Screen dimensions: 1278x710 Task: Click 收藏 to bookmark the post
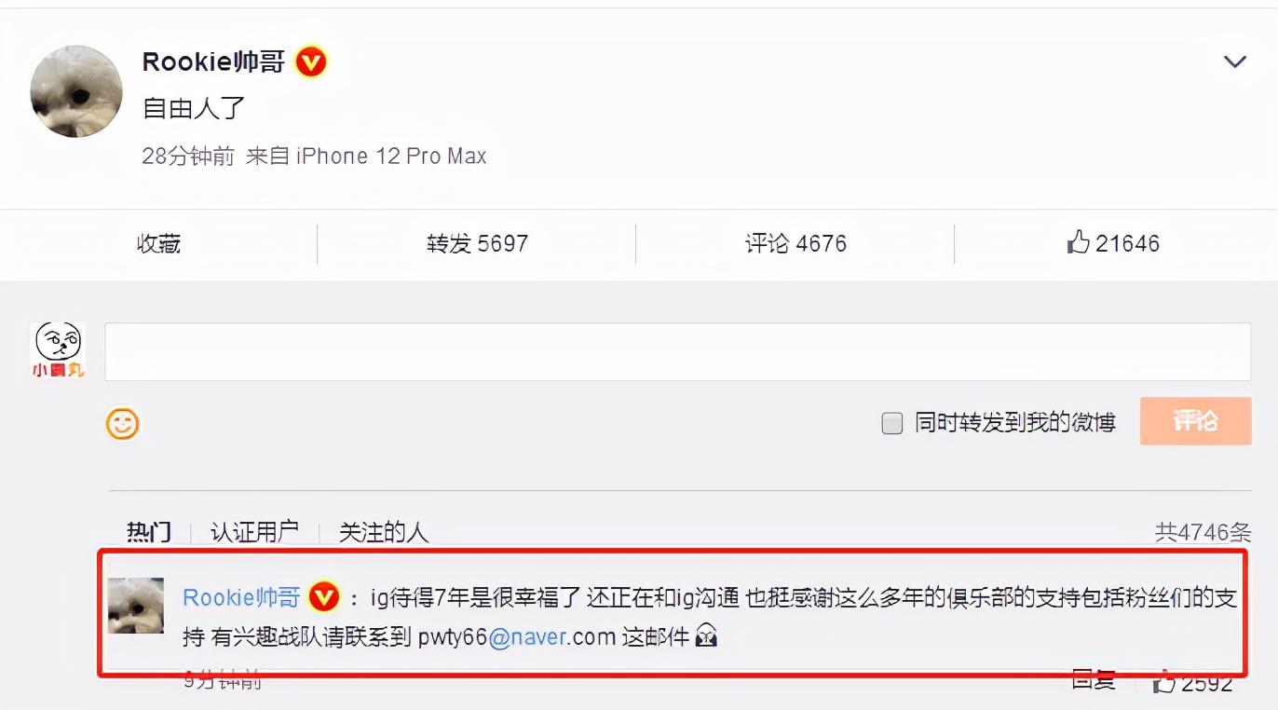(158, 244)
